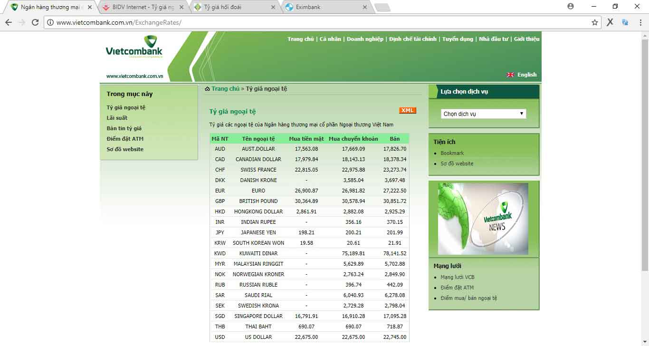This screenshot has width=649, height=346.
Task: Open the Chrome user profile icon
Action: tap(571, 7)
